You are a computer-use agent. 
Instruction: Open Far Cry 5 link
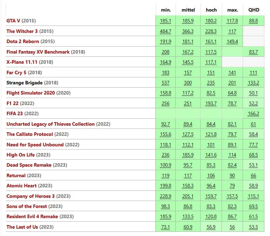pyautogui.click(x=16, y=72)
